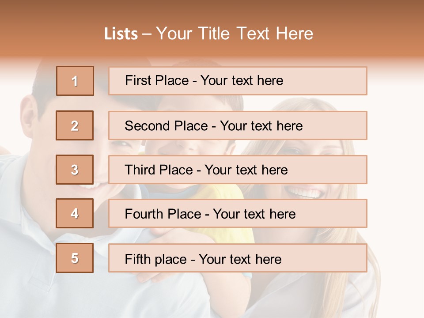This screenshot has height=318, width=424.
Task: Select the 'Fourth Place' text box
Action: pyautogui.click(x=238, y=213)
